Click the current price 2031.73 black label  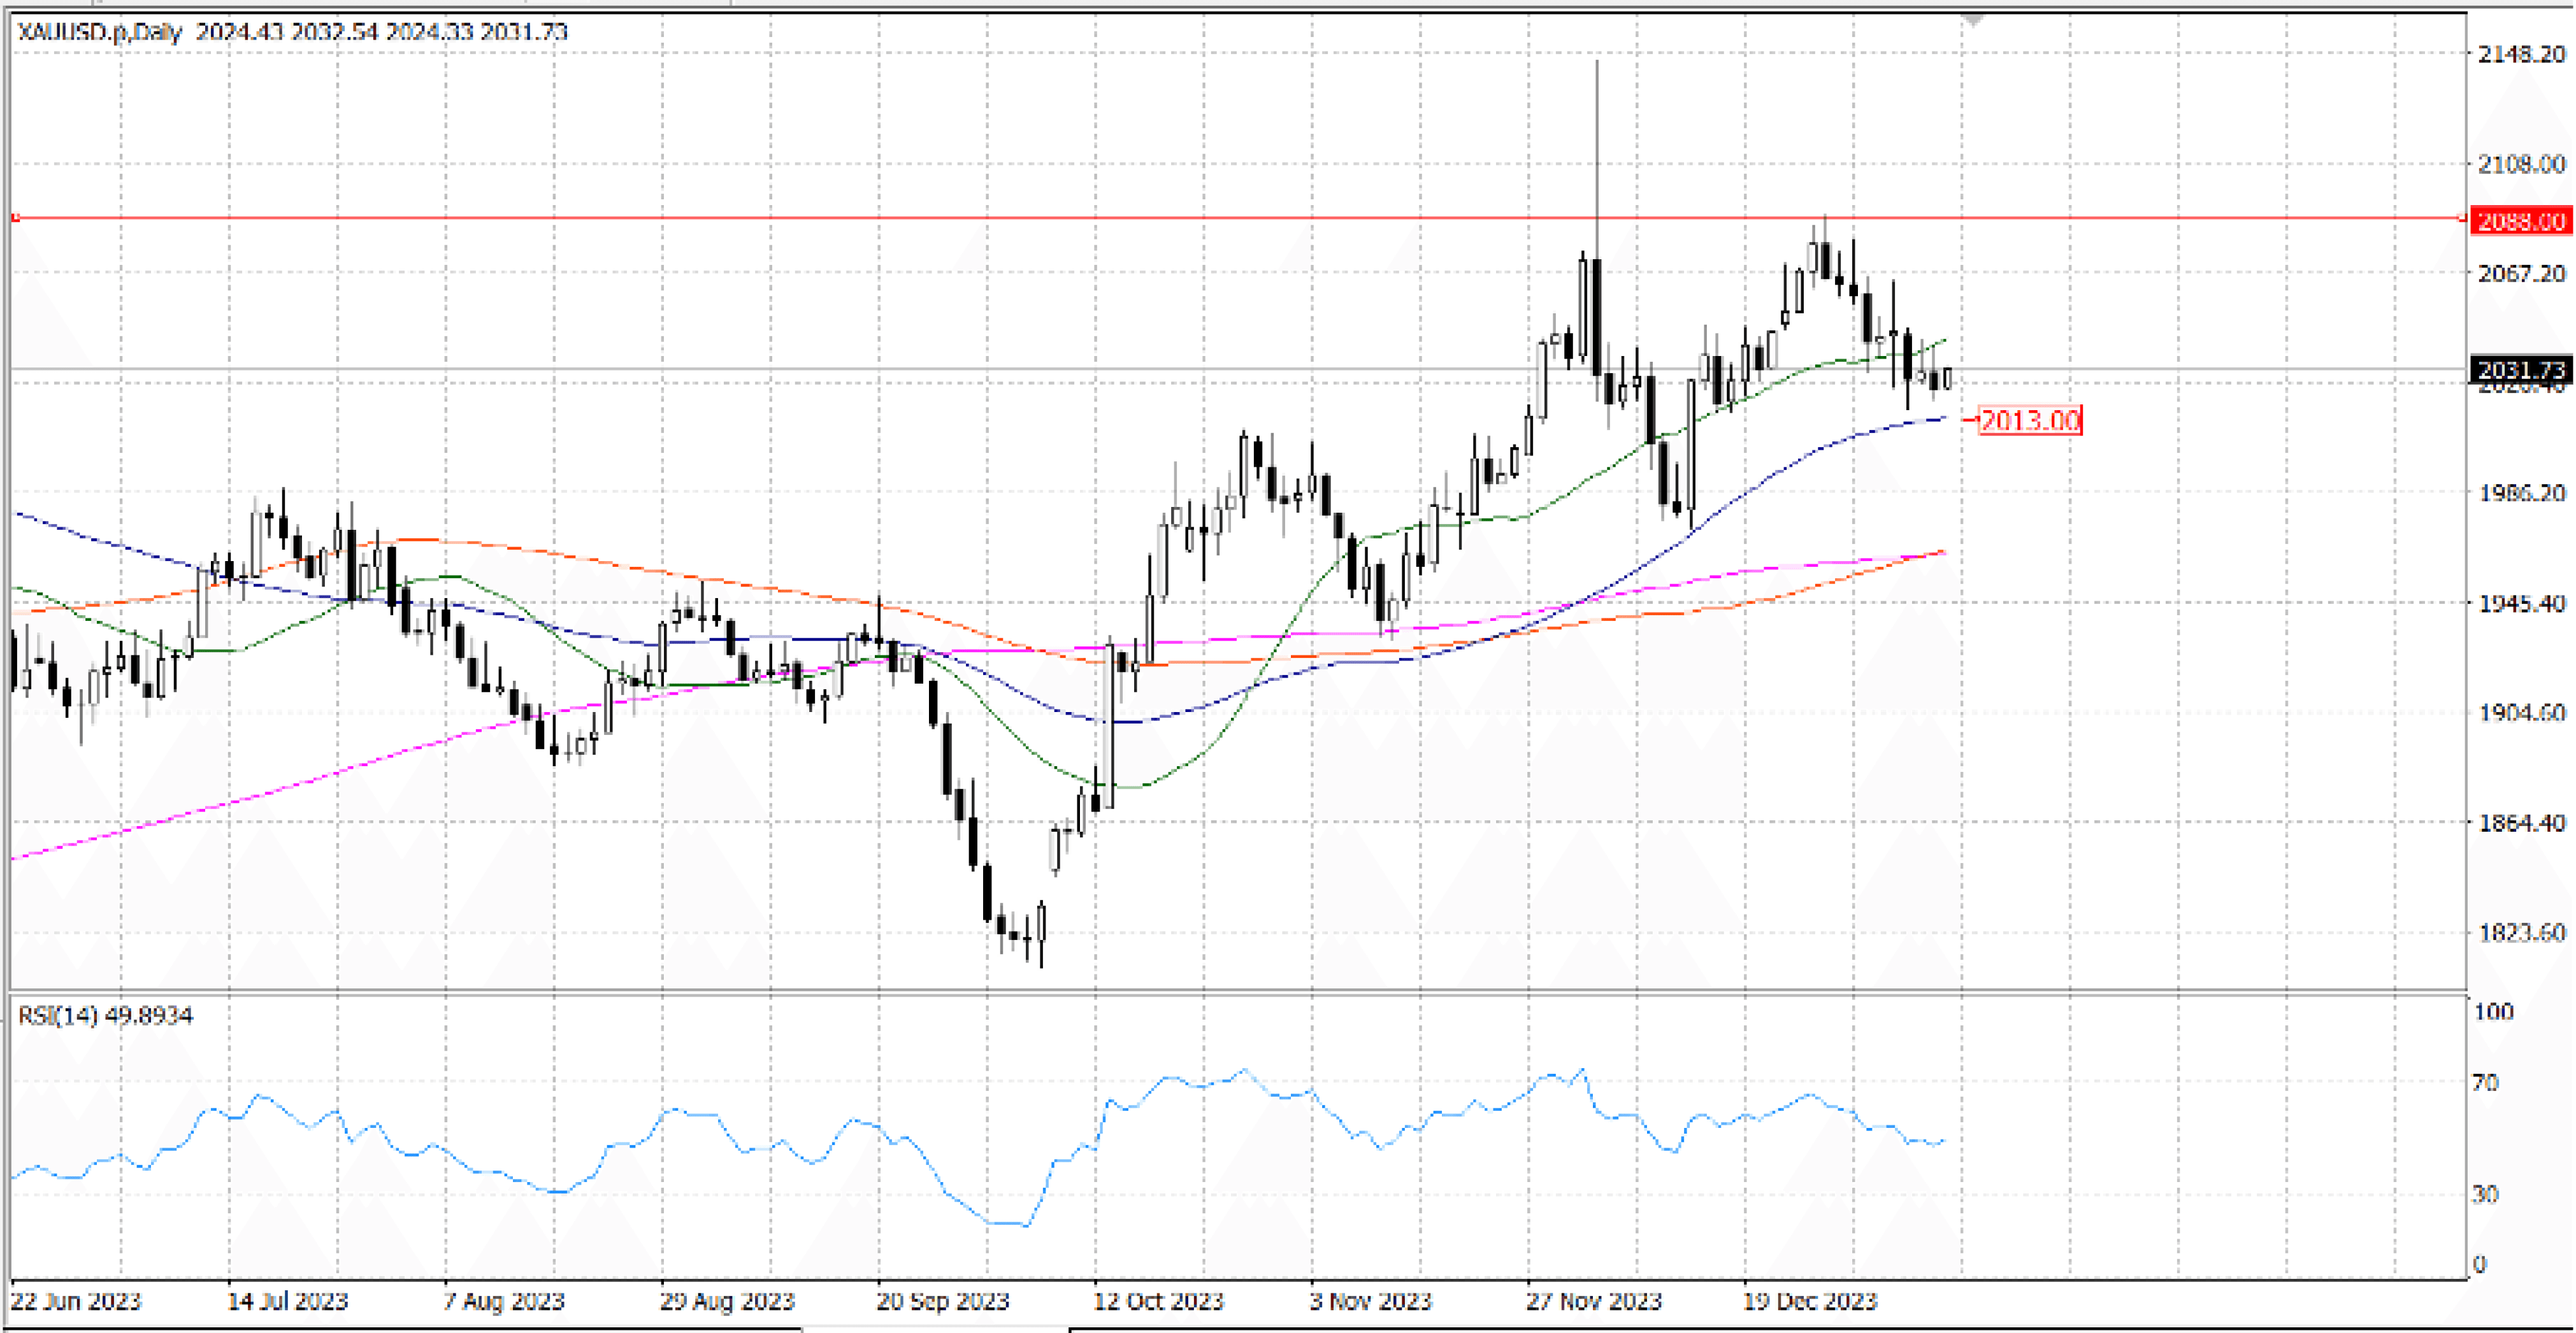point(2520,370)
